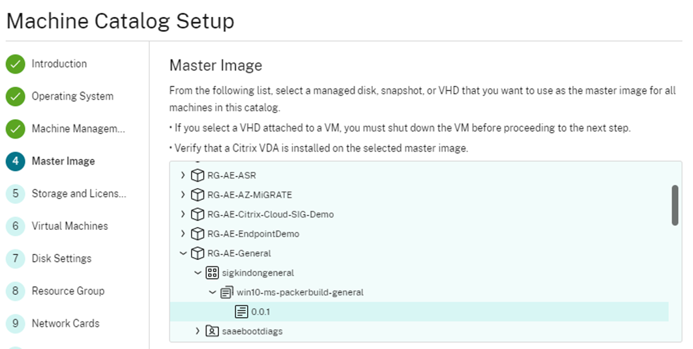
Task: Click the green checkmark beside Introduction
Action: [16, 64]
